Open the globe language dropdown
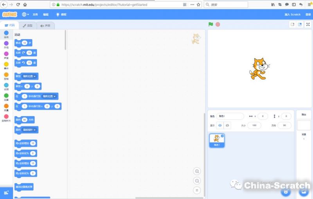 tap(25, 14)
